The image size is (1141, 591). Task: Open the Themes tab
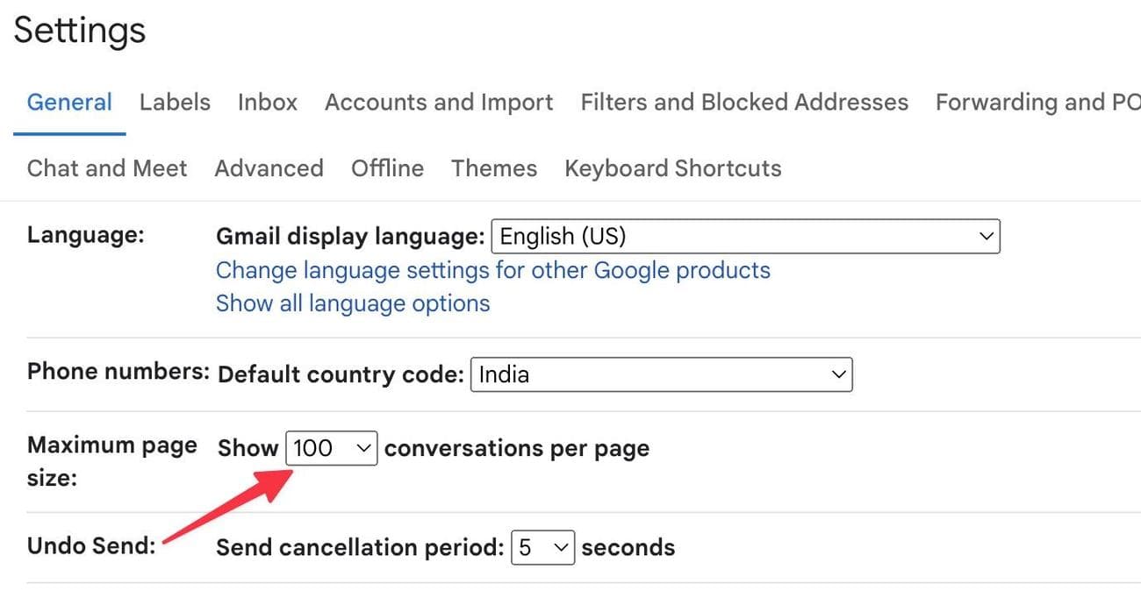(x=494, y=168)
